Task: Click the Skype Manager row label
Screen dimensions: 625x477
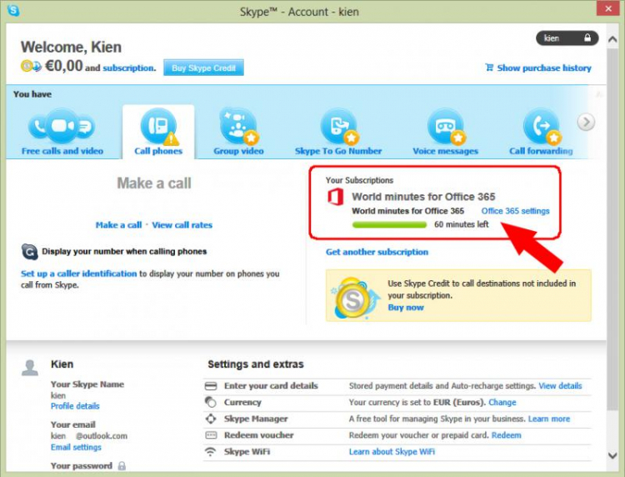Action: click(256, 419)
